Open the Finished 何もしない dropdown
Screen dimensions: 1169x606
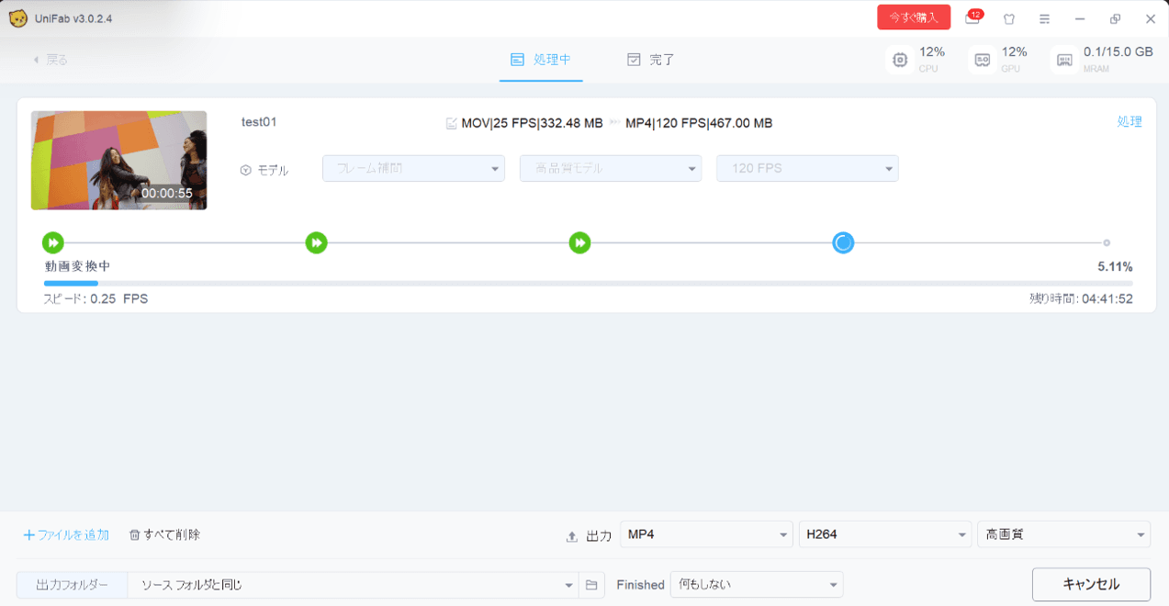click(x=757, y=584)
